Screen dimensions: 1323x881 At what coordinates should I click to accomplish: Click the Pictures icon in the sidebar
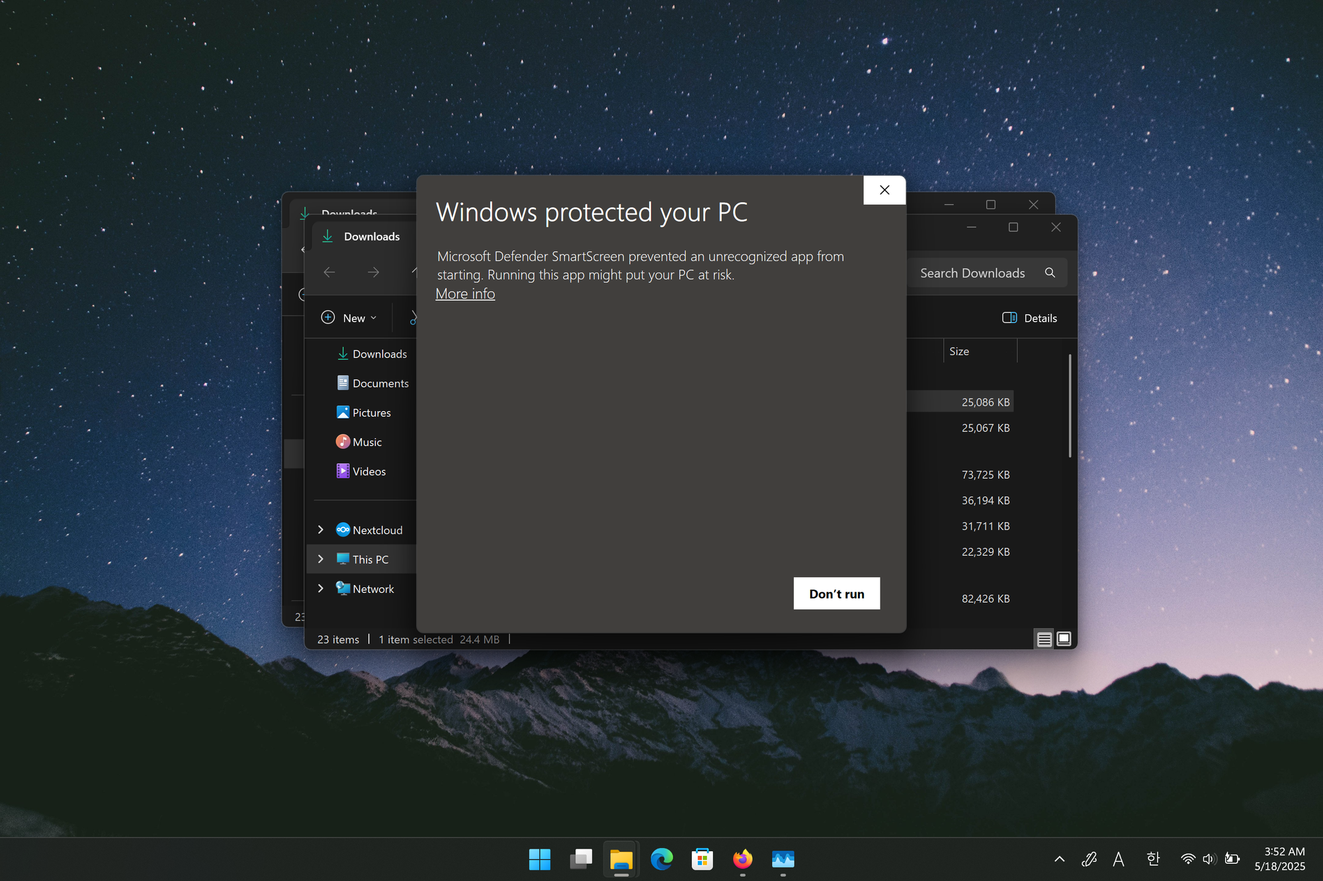(x=343, y=412)
